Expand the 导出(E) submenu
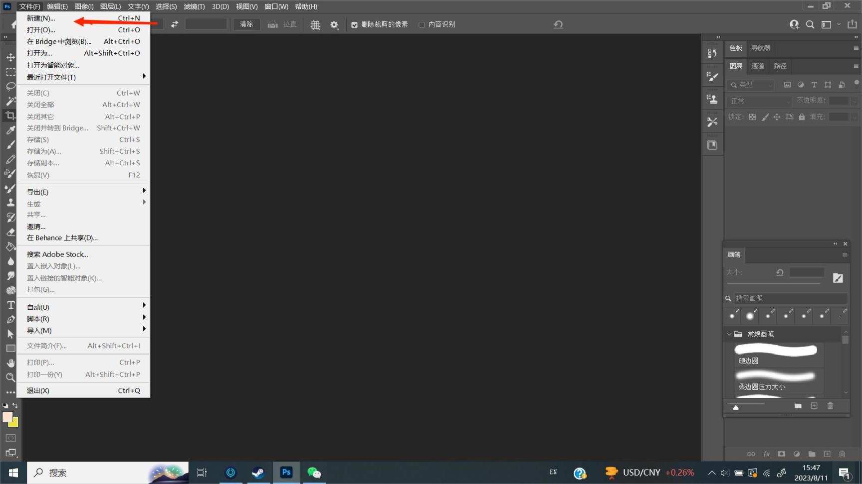The image size is (862, 484). [x=83, y=192]
